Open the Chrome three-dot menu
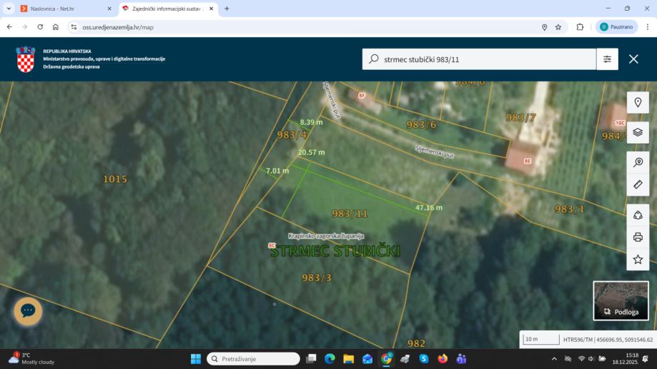 pos(648,27)
